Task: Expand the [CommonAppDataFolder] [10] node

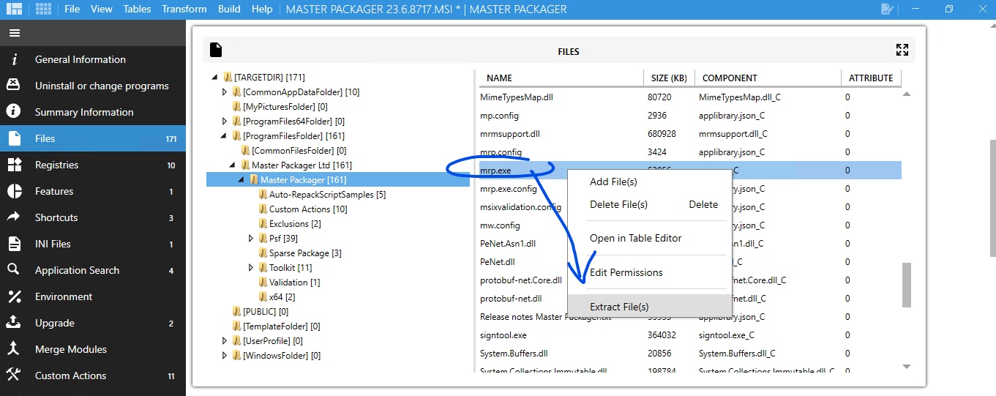Action: click(x=225, y=91)
